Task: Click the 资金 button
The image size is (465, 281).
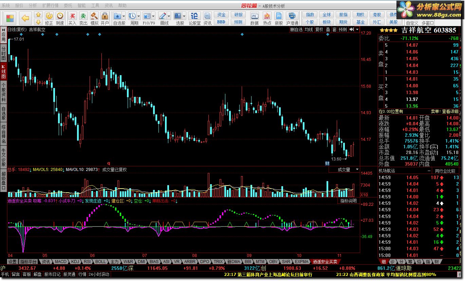Action: [x=221, y=15]
